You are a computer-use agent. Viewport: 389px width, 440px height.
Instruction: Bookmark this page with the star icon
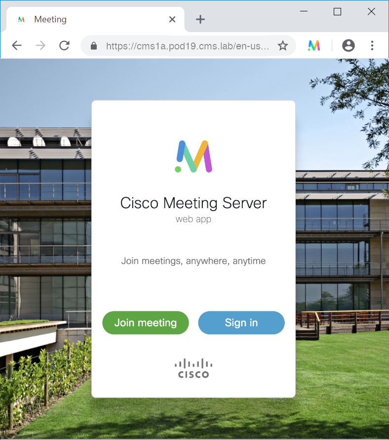tap(283, 45)
